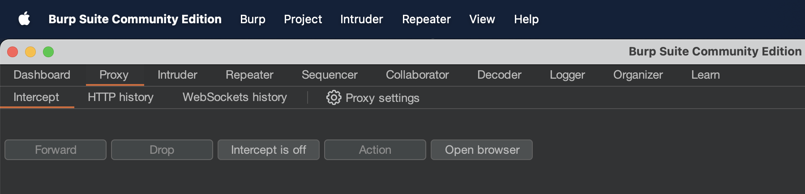The height and width of the screenshot is (194, 805).
Task: Click the Open browser button
Action: tap(482, 150)
